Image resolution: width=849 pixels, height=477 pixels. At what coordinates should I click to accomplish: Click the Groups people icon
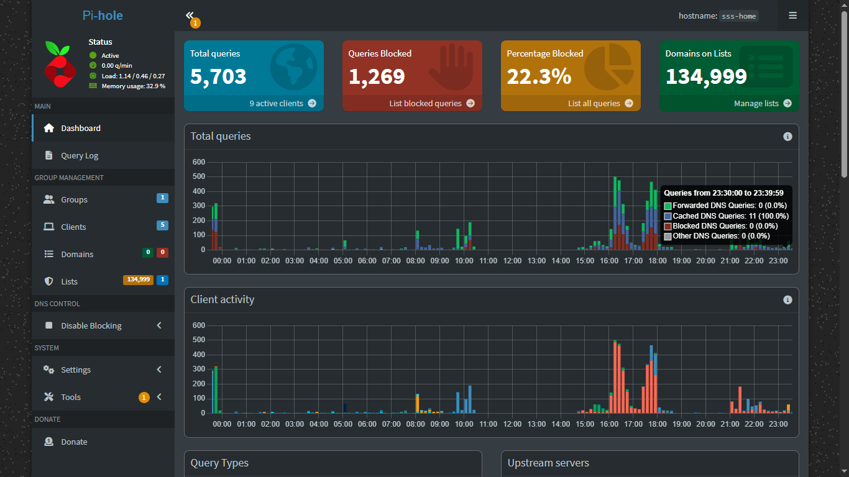click(x=49, y=199)
